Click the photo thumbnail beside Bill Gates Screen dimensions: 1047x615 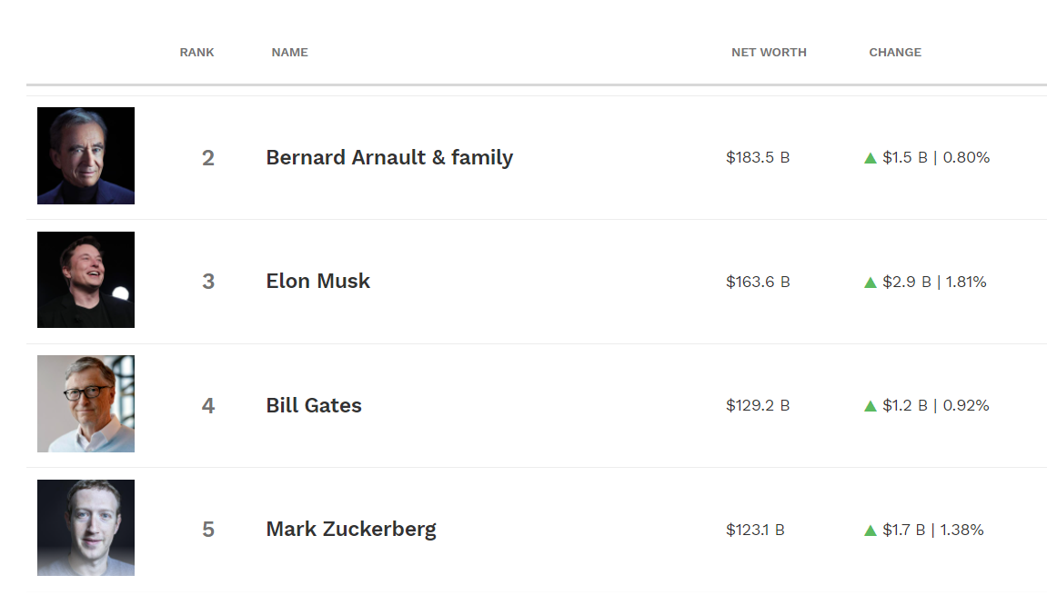click(86, 403)
